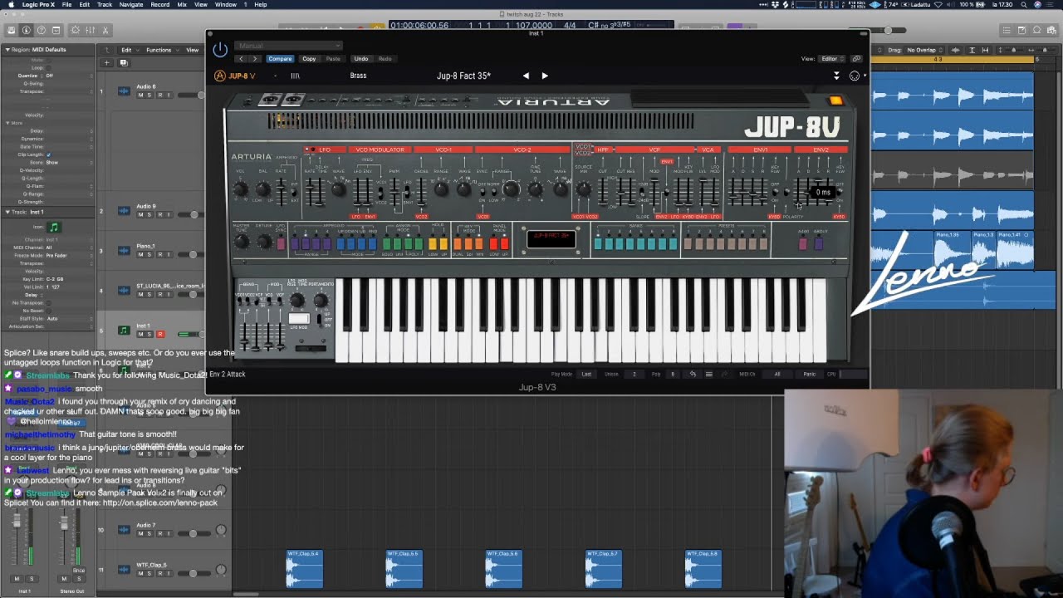
Task: Click the Inst 1 track music note icon
Action: 124,330
